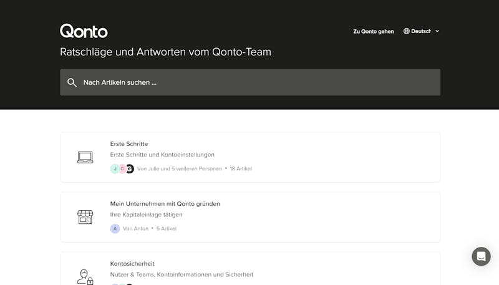Open the Kontosicherheit collection
This screenshot has width=499, height=285.
(x=250, y=269)
